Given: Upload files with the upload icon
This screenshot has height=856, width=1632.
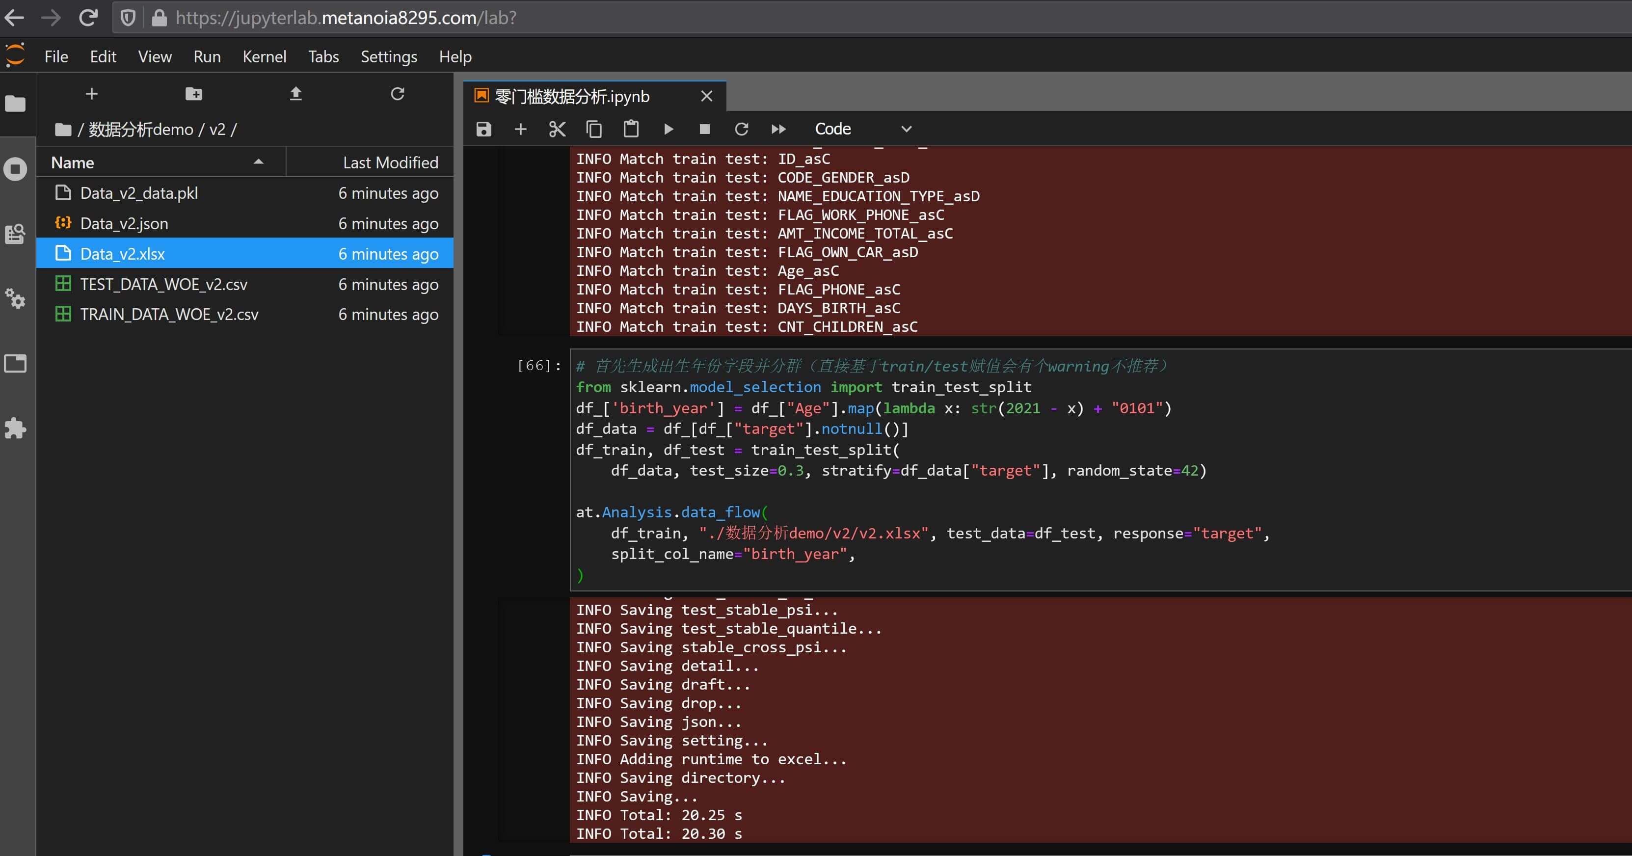Looking at the screenshot, I should [295, 94].
